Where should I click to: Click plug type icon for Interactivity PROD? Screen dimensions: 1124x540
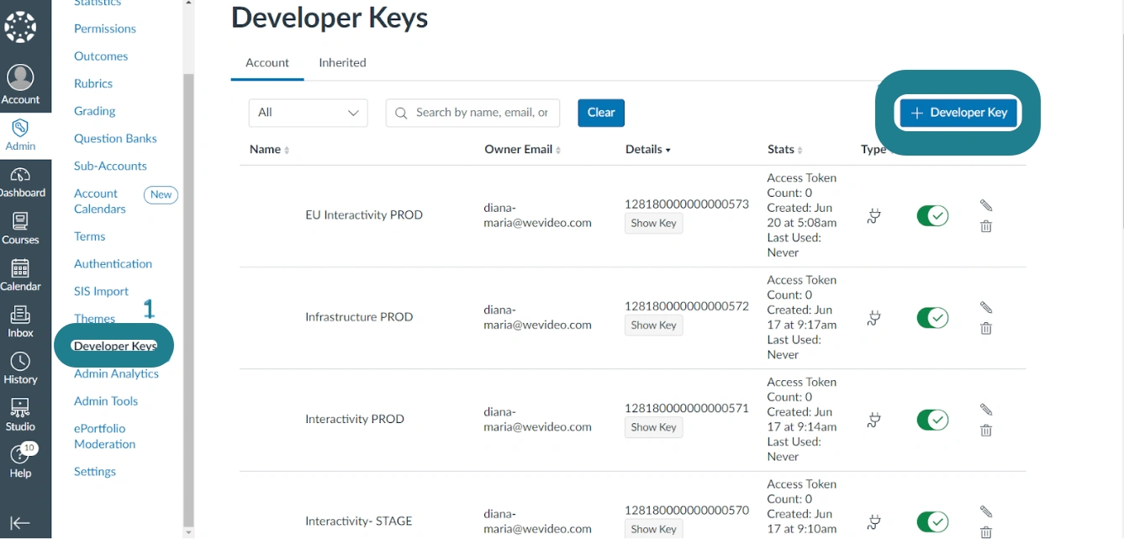pos(874,420)
